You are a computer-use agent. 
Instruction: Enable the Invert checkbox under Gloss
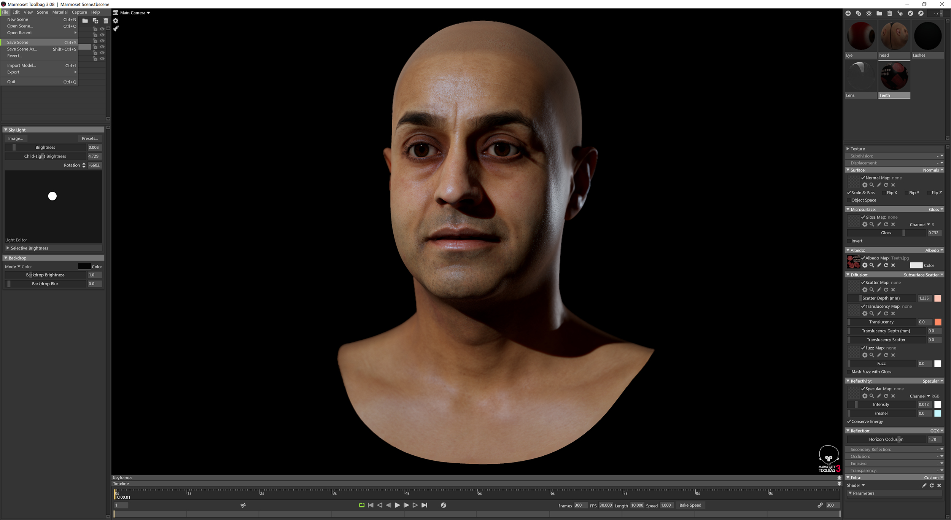coord(849,241)
